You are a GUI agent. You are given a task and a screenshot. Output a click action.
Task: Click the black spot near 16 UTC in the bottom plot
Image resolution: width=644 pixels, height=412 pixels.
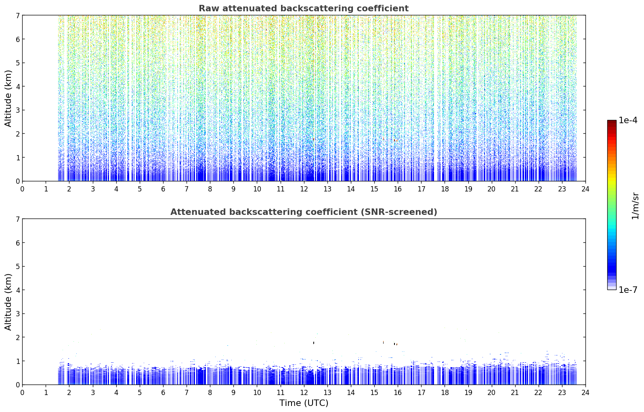click(x=395, y=344)
